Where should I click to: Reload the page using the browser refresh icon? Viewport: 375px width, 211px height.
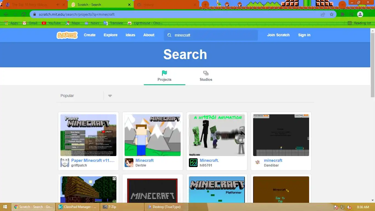(x=24, y=14)
